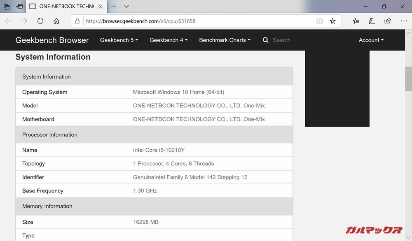412x241 pixels.
Task: Open the reading view book icon
Action: (319, 21)
